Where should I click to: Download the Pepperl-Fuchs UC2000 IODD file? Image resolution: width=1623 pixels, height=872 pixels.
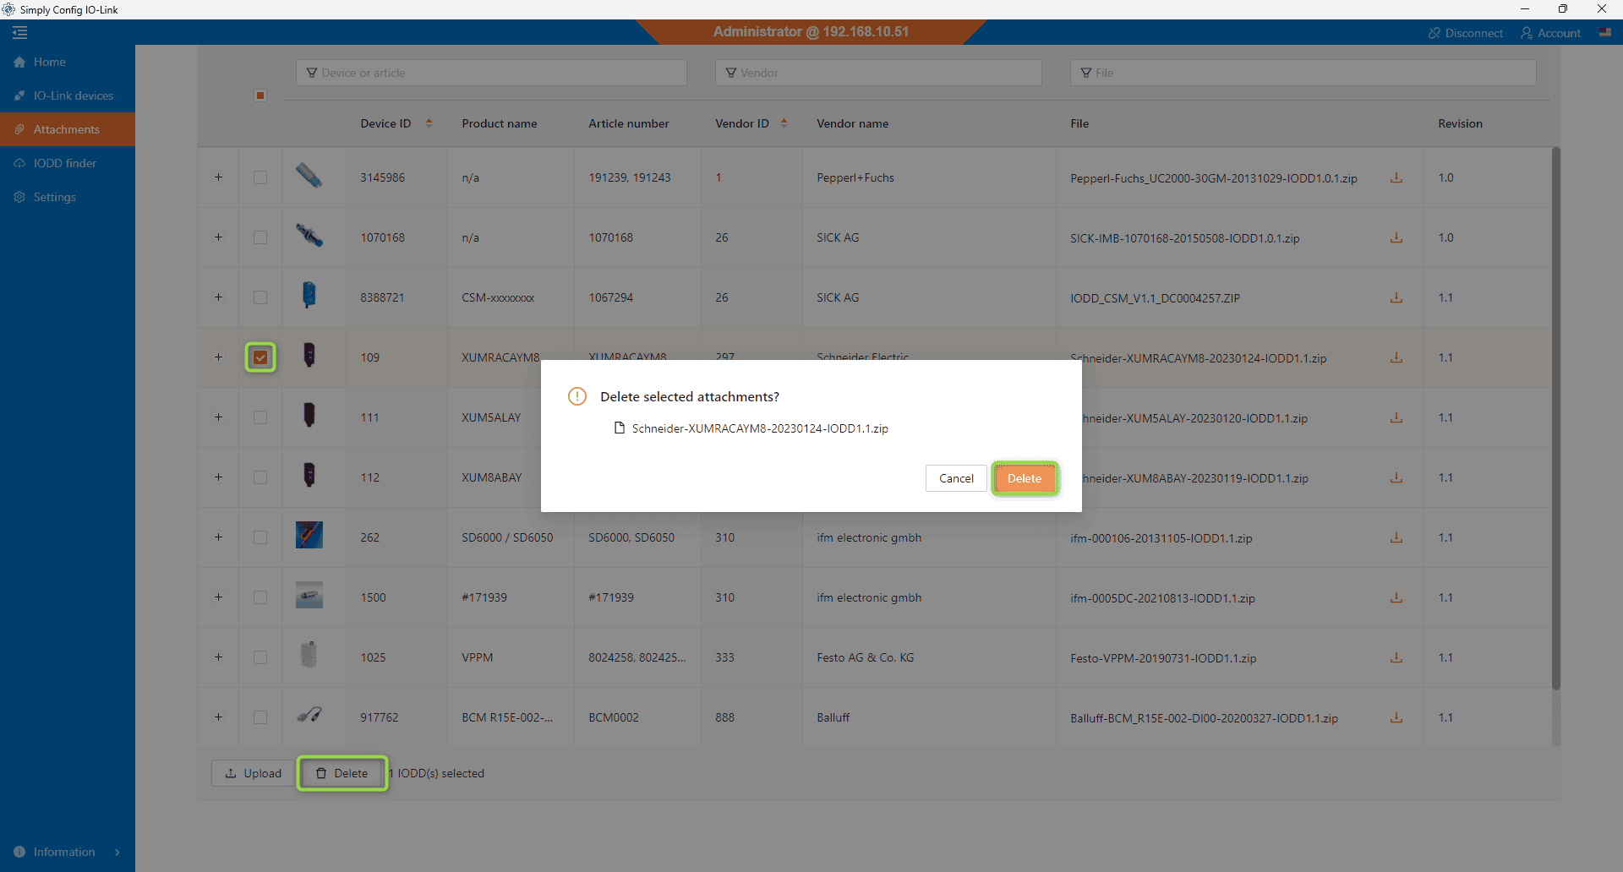click(1396, 178)
